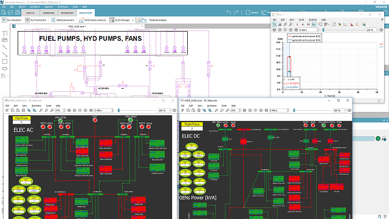This screenshot has width=389, height=219.
Task: Toggle the select pointer mode in Plot toolbar
Action: (274, 24)
